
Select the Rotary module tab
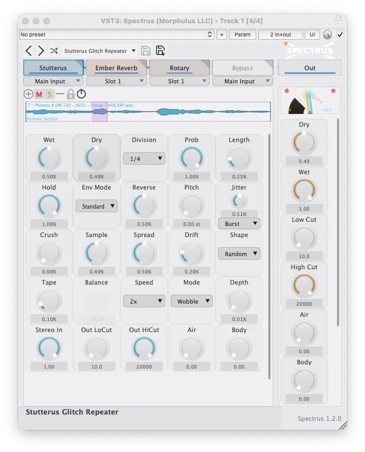[179, 68]
